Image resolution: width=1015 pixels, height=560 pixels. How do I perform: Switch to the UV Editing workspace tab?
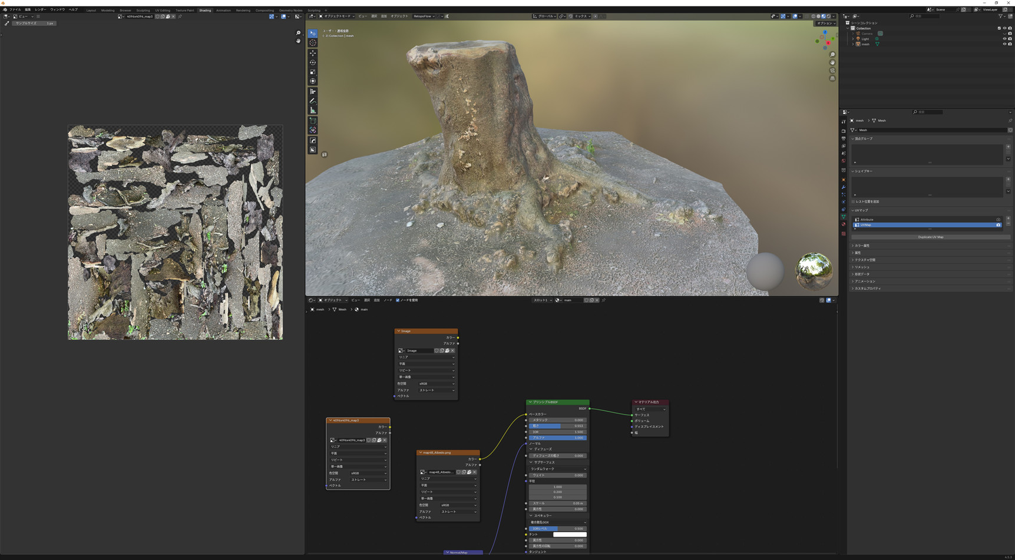[163, 10]
